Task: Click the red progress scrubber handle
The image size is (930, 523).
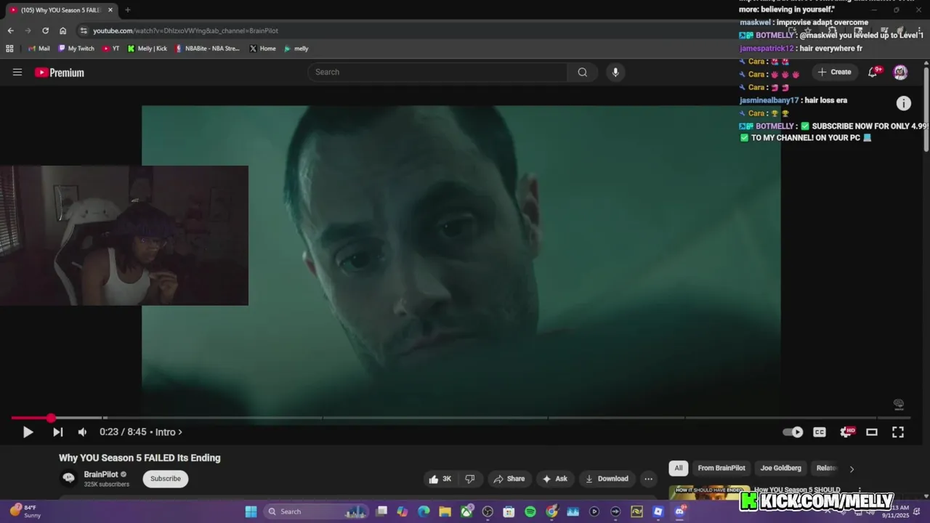Action: [51, 418]
